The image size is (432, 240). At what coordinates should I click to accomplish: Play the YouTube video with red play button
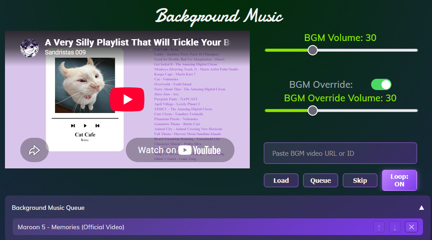click(x=127, y=100)
